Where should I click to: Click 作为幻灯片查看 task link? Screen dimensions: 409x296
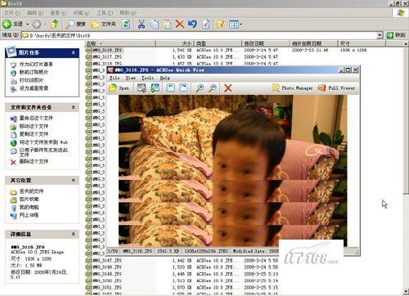36,65
